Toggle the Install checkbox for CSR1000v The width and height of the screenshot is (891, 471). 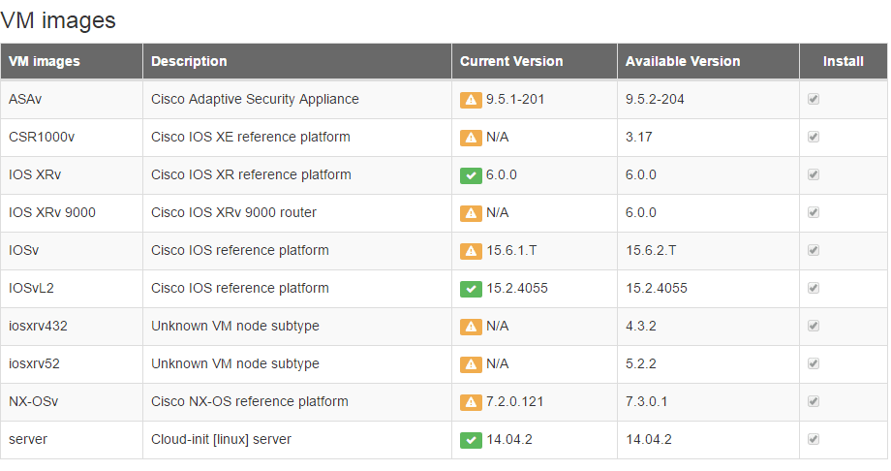point(814,138)
